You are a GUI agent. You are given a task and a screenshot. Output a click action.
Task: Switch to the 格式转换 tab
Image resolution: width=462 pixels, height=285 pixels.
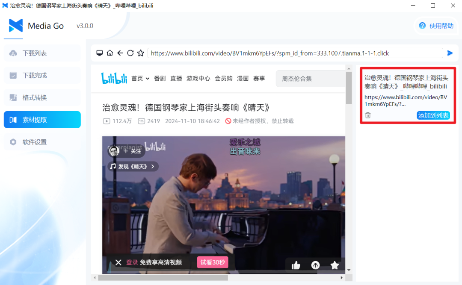42,97
